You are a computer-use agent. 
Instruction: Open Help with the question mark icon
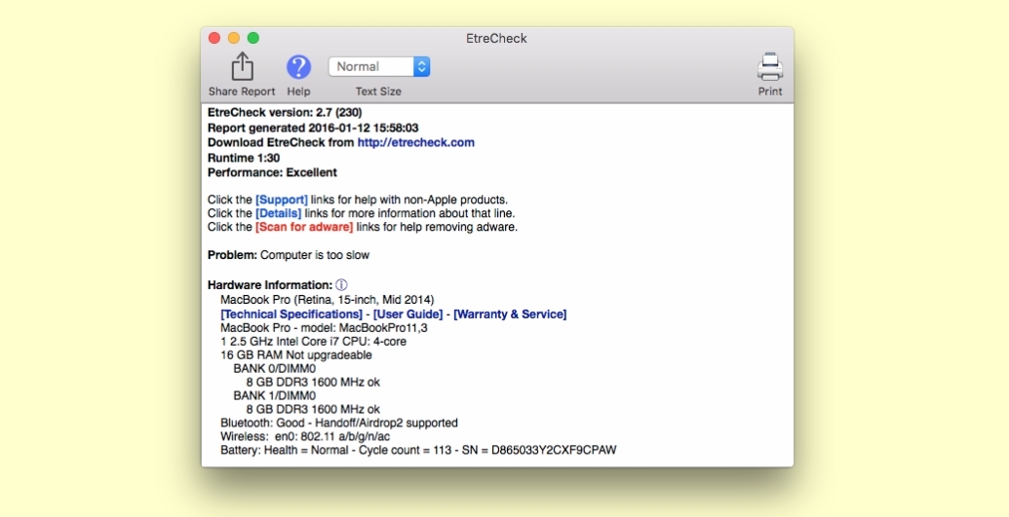click(298, 67)
